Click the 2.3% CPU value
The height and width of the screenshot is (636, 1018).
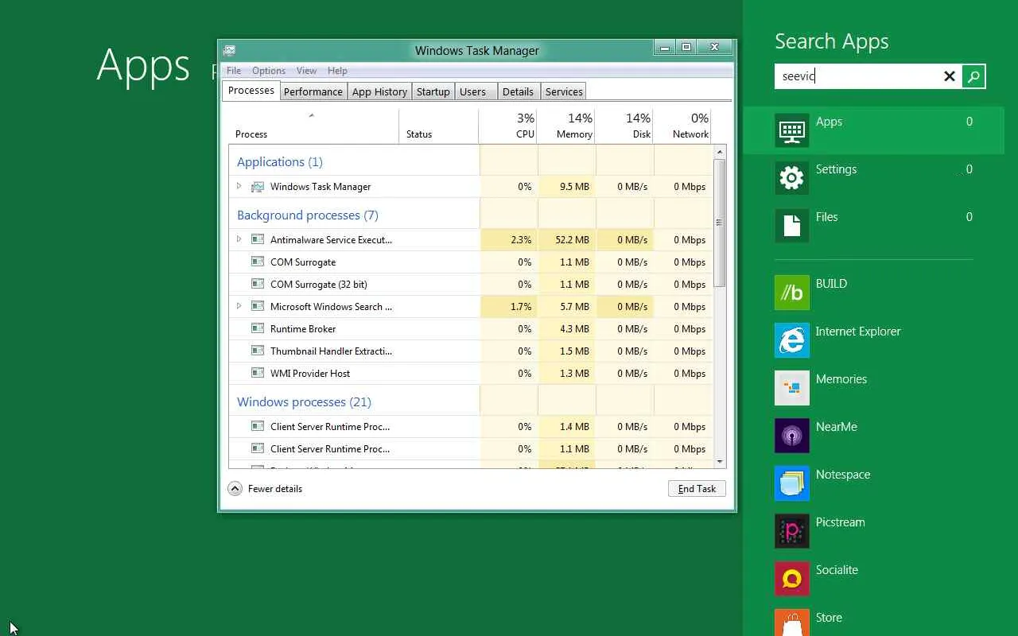click(x=521, y=239)
